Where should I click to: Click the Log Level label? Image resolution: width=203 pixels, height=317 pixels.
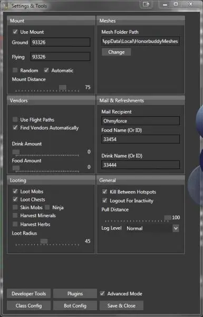point(111,228)
